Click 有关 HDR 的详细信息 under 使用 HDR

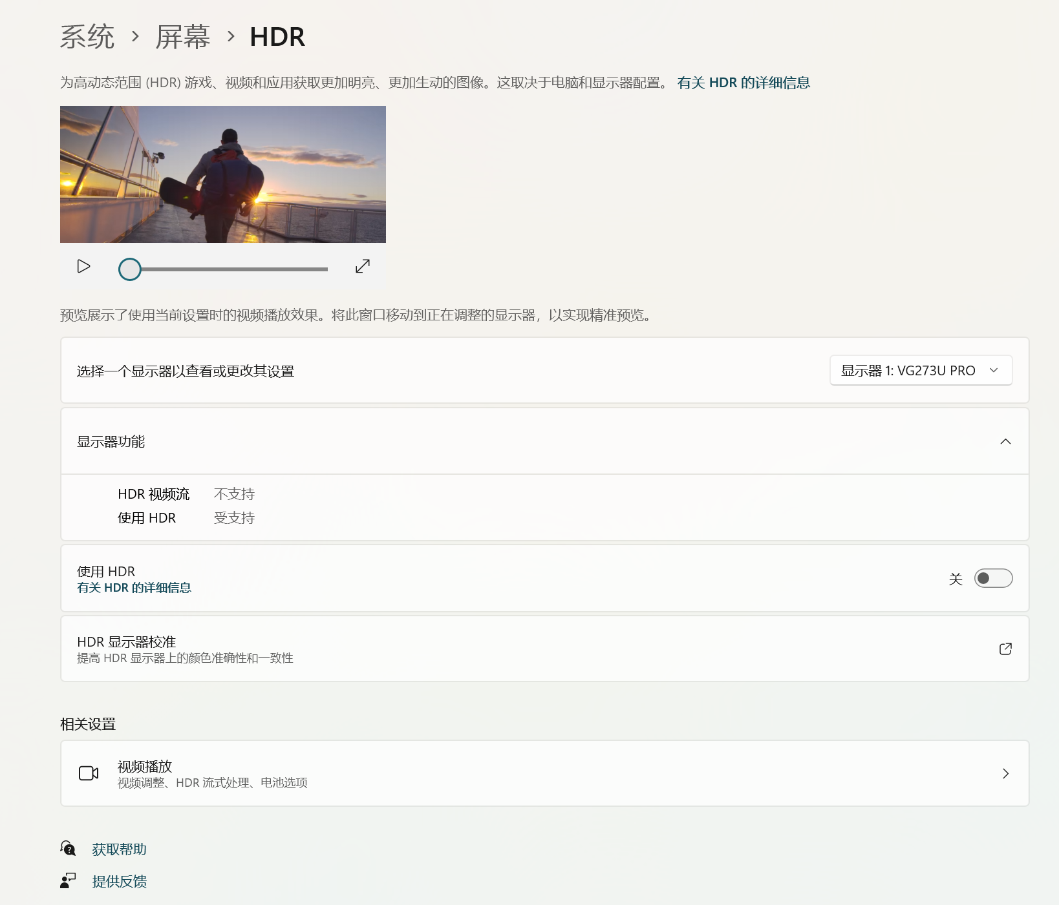point(134,588)
